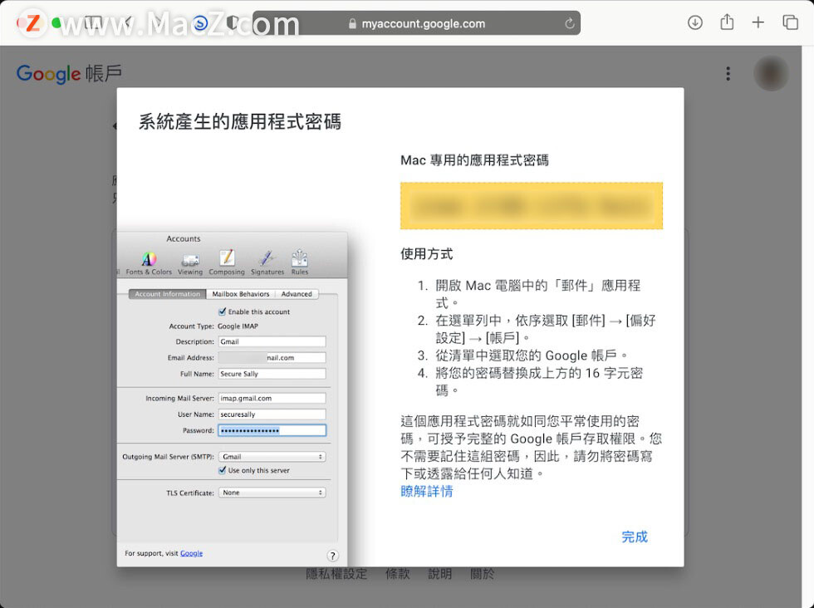Reload the page in address bar
Image resolution: width=814 pixels, height=608 pixels.
pos(570,23)
